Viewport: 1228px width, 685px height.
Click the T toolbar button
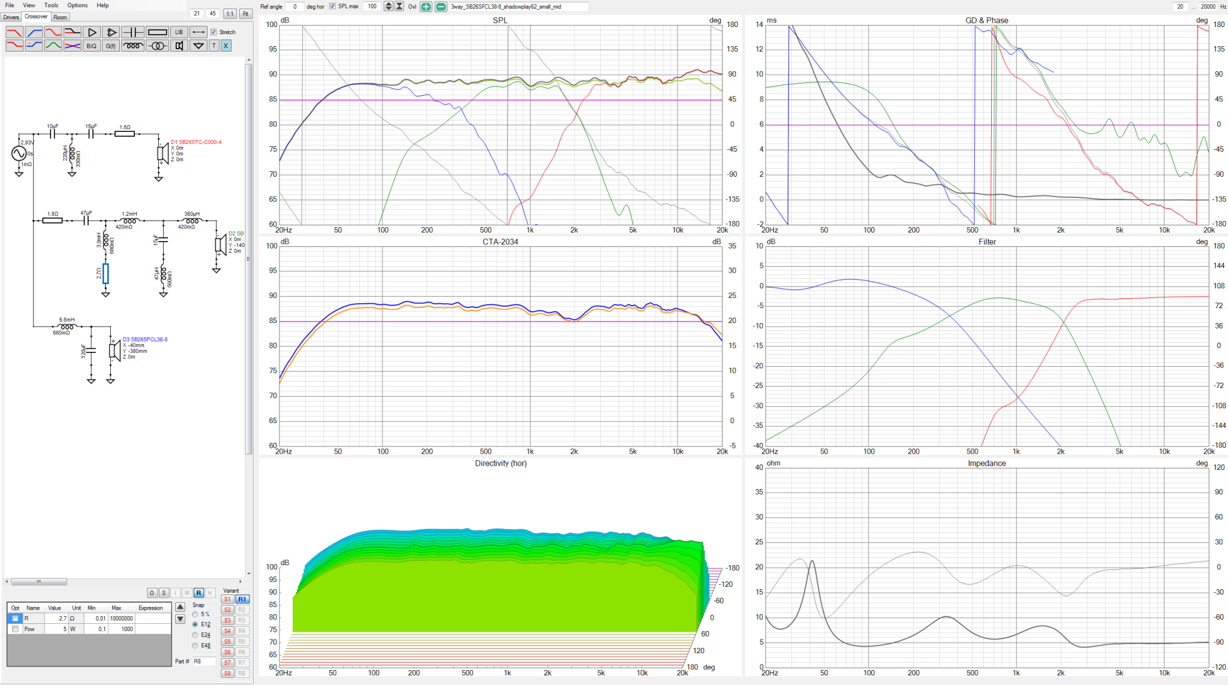click(x=214, y=46)
